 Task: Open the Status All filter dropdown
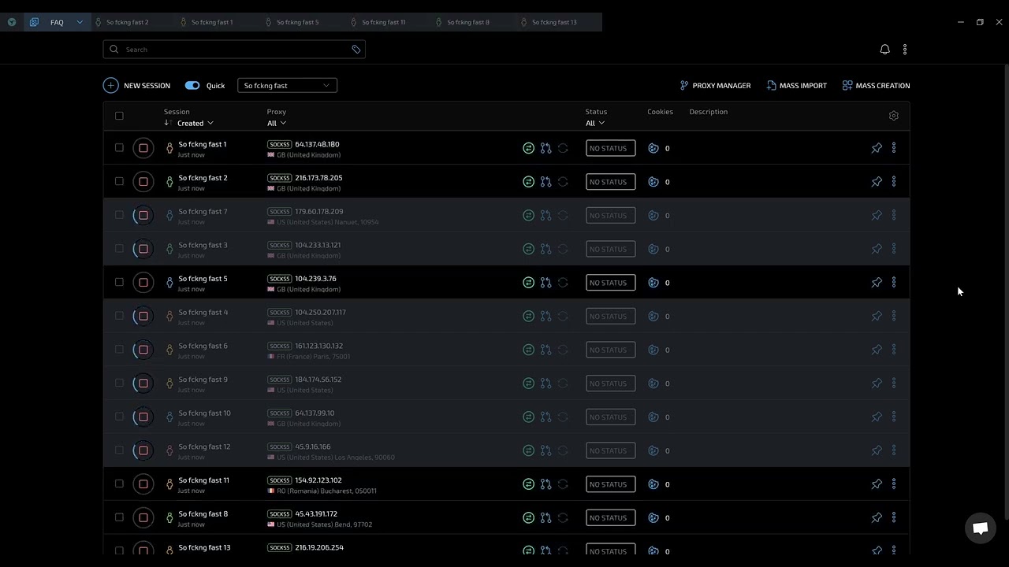[x=595, y=123]
